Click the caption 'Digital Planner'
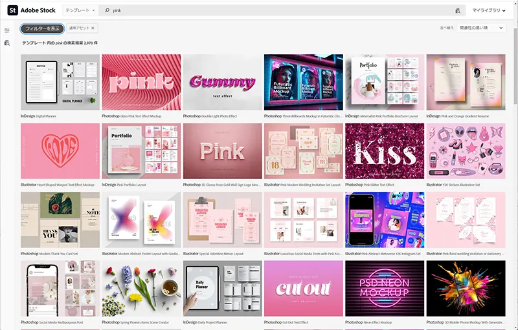 tap(46, 116)
